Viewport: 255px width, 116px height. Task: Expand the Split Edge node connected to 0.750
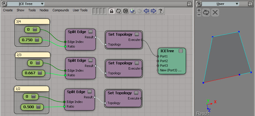point(91,32)
